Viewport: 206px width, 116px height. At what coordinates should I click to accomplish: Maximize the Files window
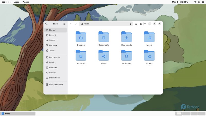point(155,24)
